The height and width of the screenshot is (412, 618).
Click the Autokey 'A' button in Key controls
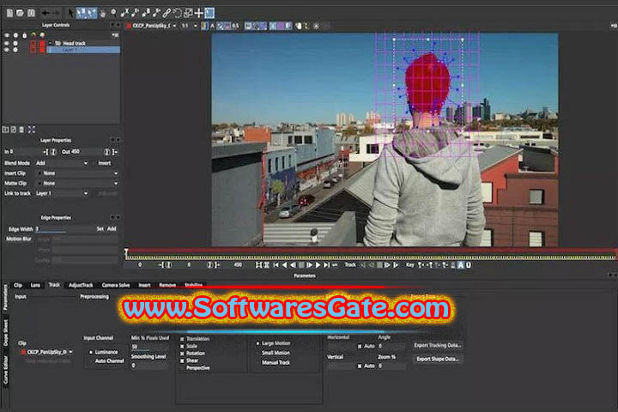tap(460, 265)
